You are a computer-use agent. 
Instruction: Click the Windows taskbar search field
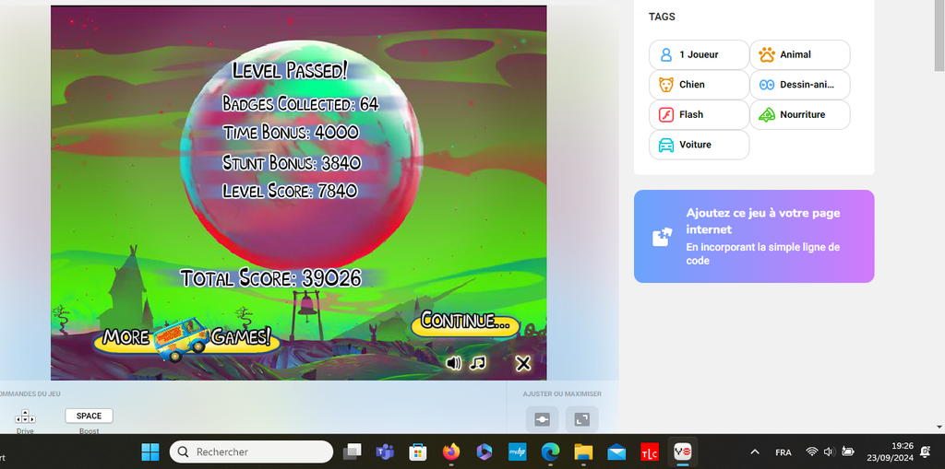(251, 451)
